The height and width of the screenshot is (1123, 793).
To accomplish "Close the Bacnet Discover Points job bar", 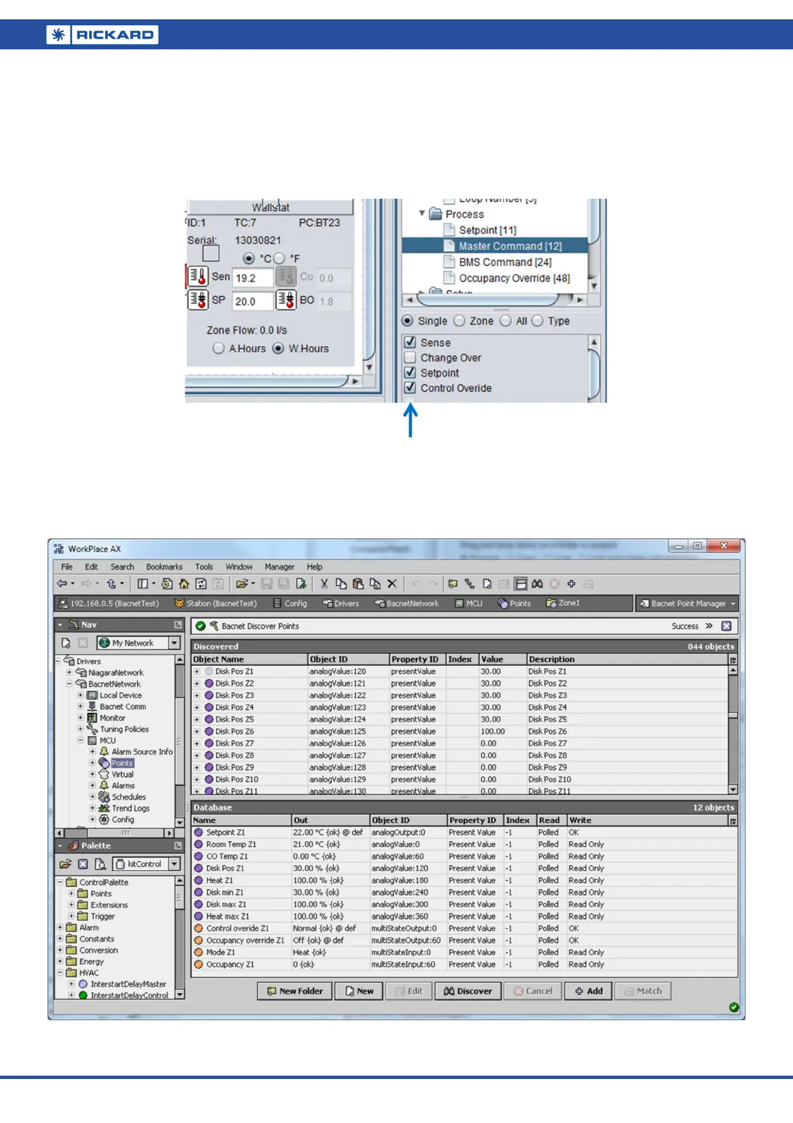I will coord(726,626).
